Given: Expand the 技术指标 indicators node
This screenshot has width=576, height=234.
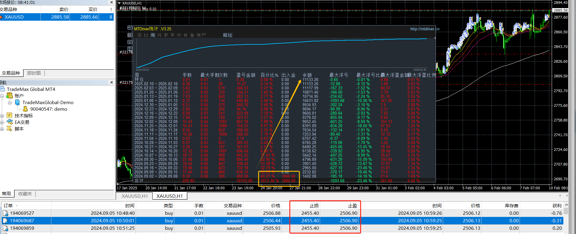Looking at the screenshot, I should pyautogui.click(x=2, y=115).
